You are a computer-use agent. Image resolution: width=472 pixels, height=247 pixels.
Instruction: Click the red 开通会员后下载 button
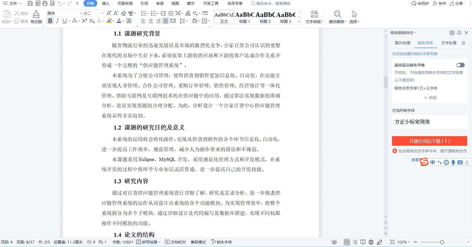[x=429, y=141]
